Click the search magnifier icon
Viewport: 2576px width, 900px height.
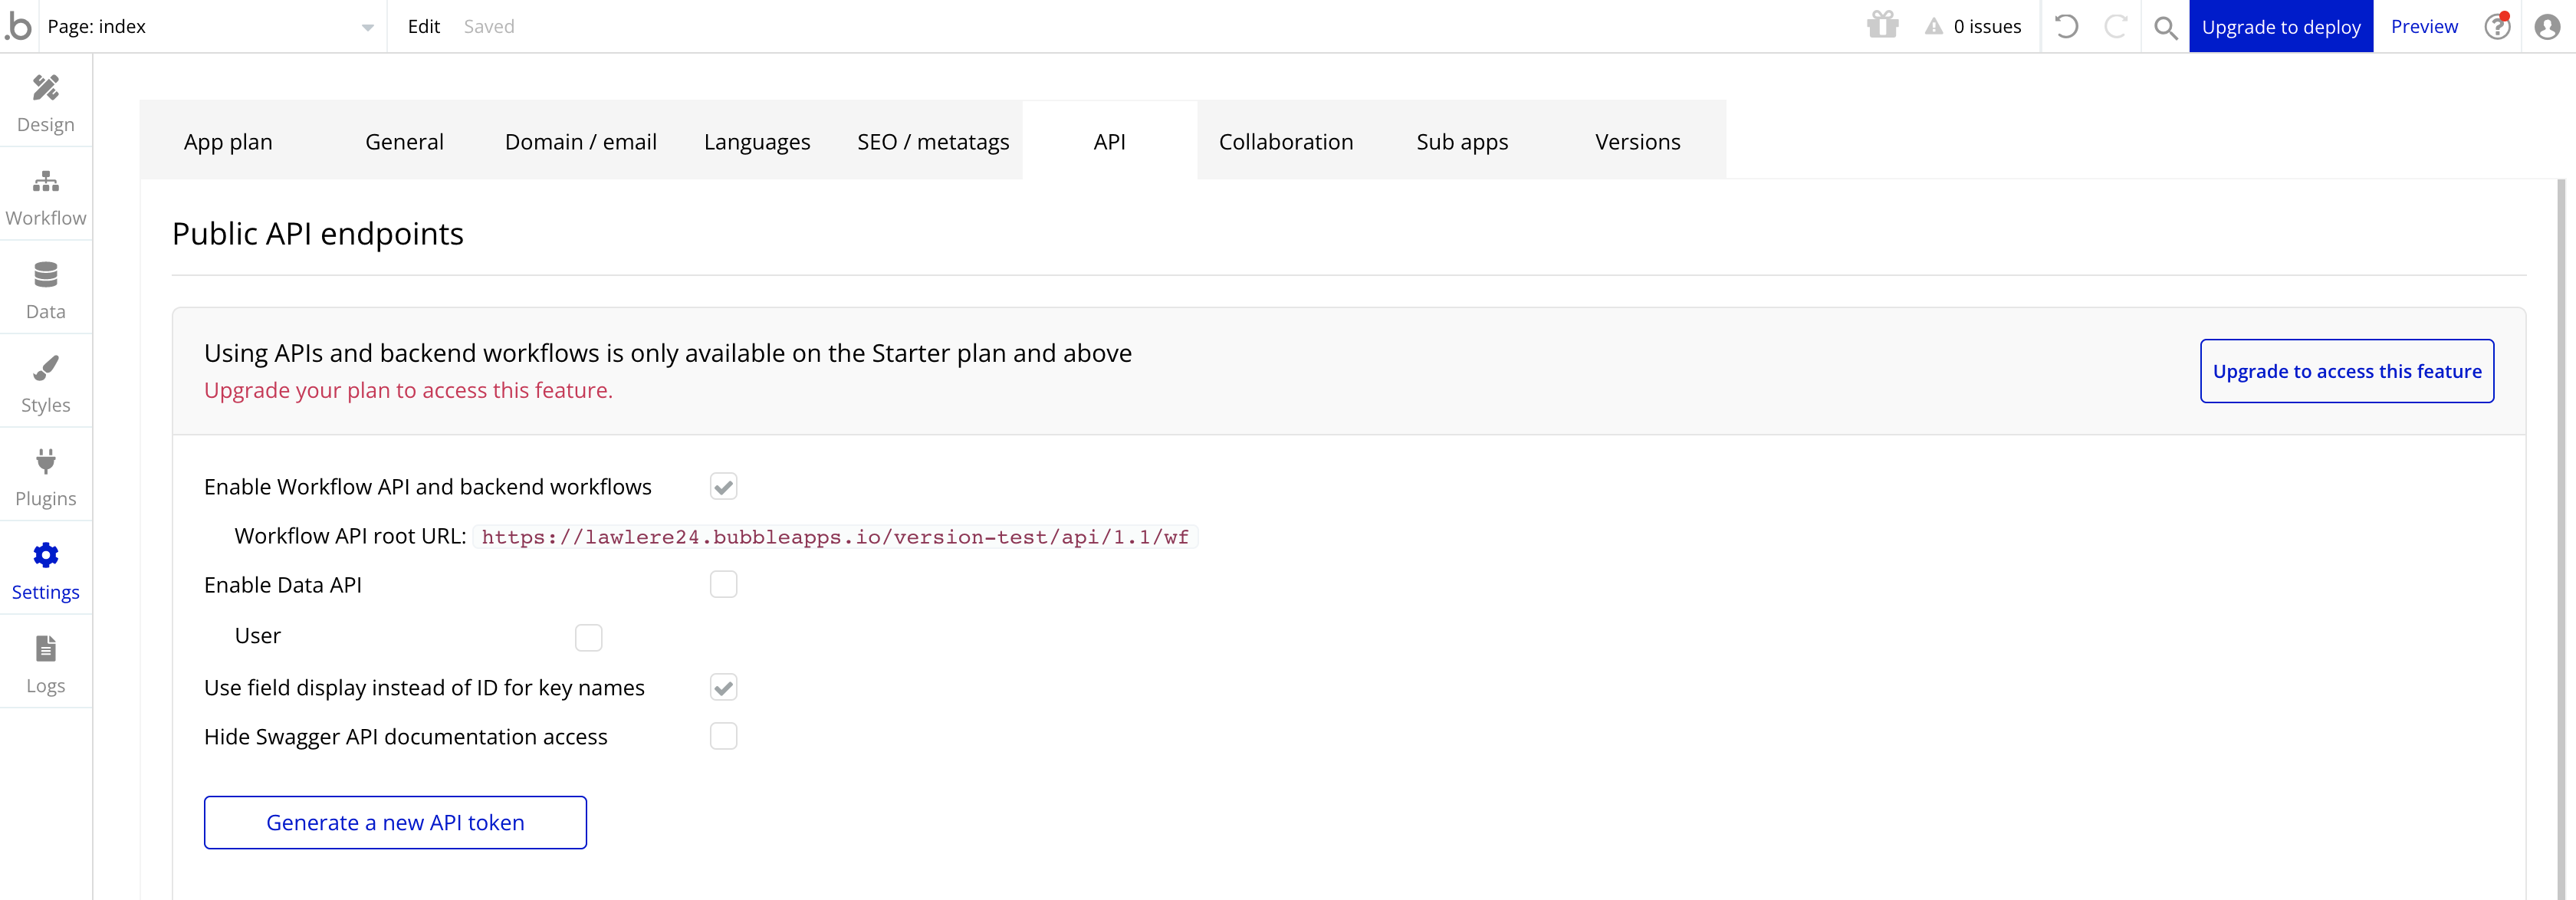tap(2165, 27)
